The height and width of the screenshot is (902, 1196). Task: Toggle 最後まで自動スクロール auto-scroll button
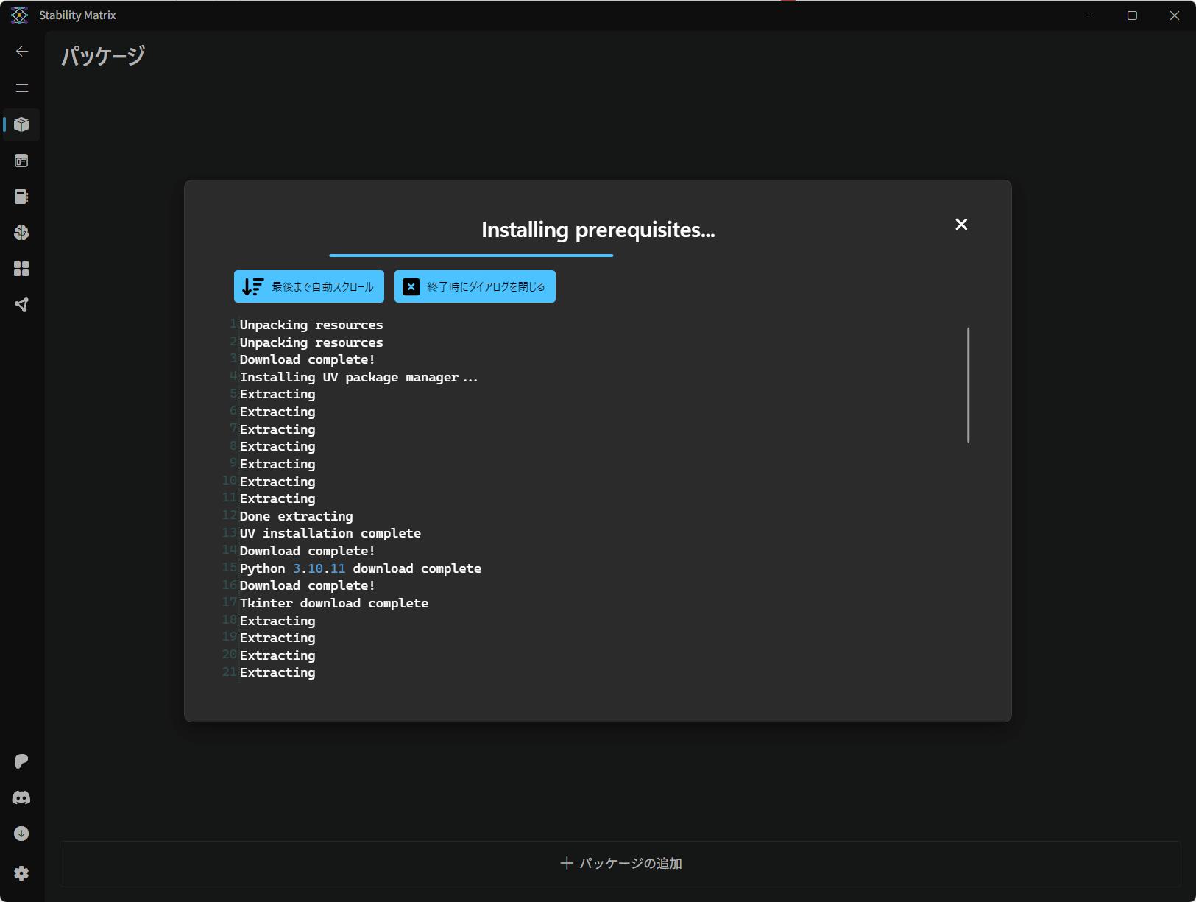coord(309,286)
